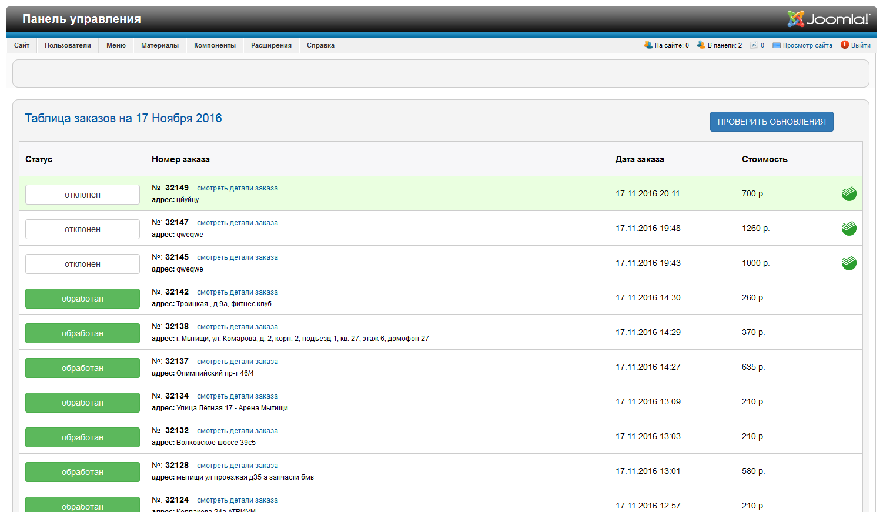Open the Компоненты menu
Image resolution: width=883 pixels, height=512 pixels.
[x=215, y=45]
